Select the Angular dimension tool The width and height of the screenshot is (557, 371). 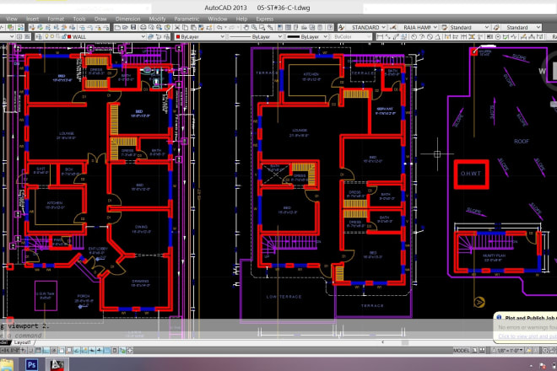[x=438, y=36]
